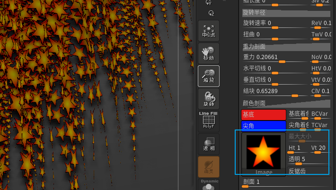The image size is (336, 190).
Task: Adjust the 结块 0.65289 slider
Action: pyautogui.click(x=275, y=92)
